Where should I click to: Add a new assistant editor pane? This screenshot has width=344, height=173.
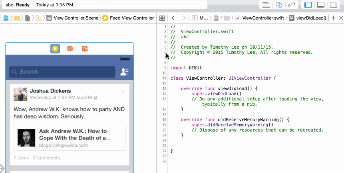333,18
